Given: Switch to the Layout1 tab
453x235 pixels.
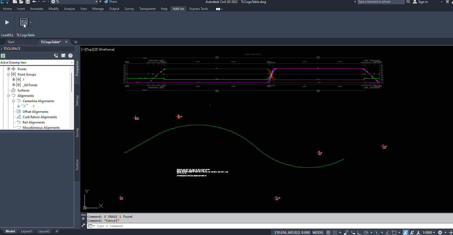Looking at the screenshot, I should click(x=26, y=231).
